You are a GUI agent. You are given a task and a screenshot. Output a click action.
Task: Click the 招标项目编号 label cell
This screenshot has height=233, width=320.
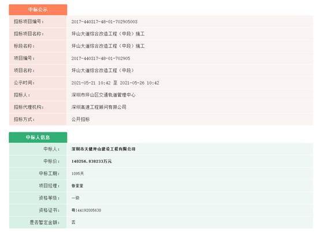point(38,21)
